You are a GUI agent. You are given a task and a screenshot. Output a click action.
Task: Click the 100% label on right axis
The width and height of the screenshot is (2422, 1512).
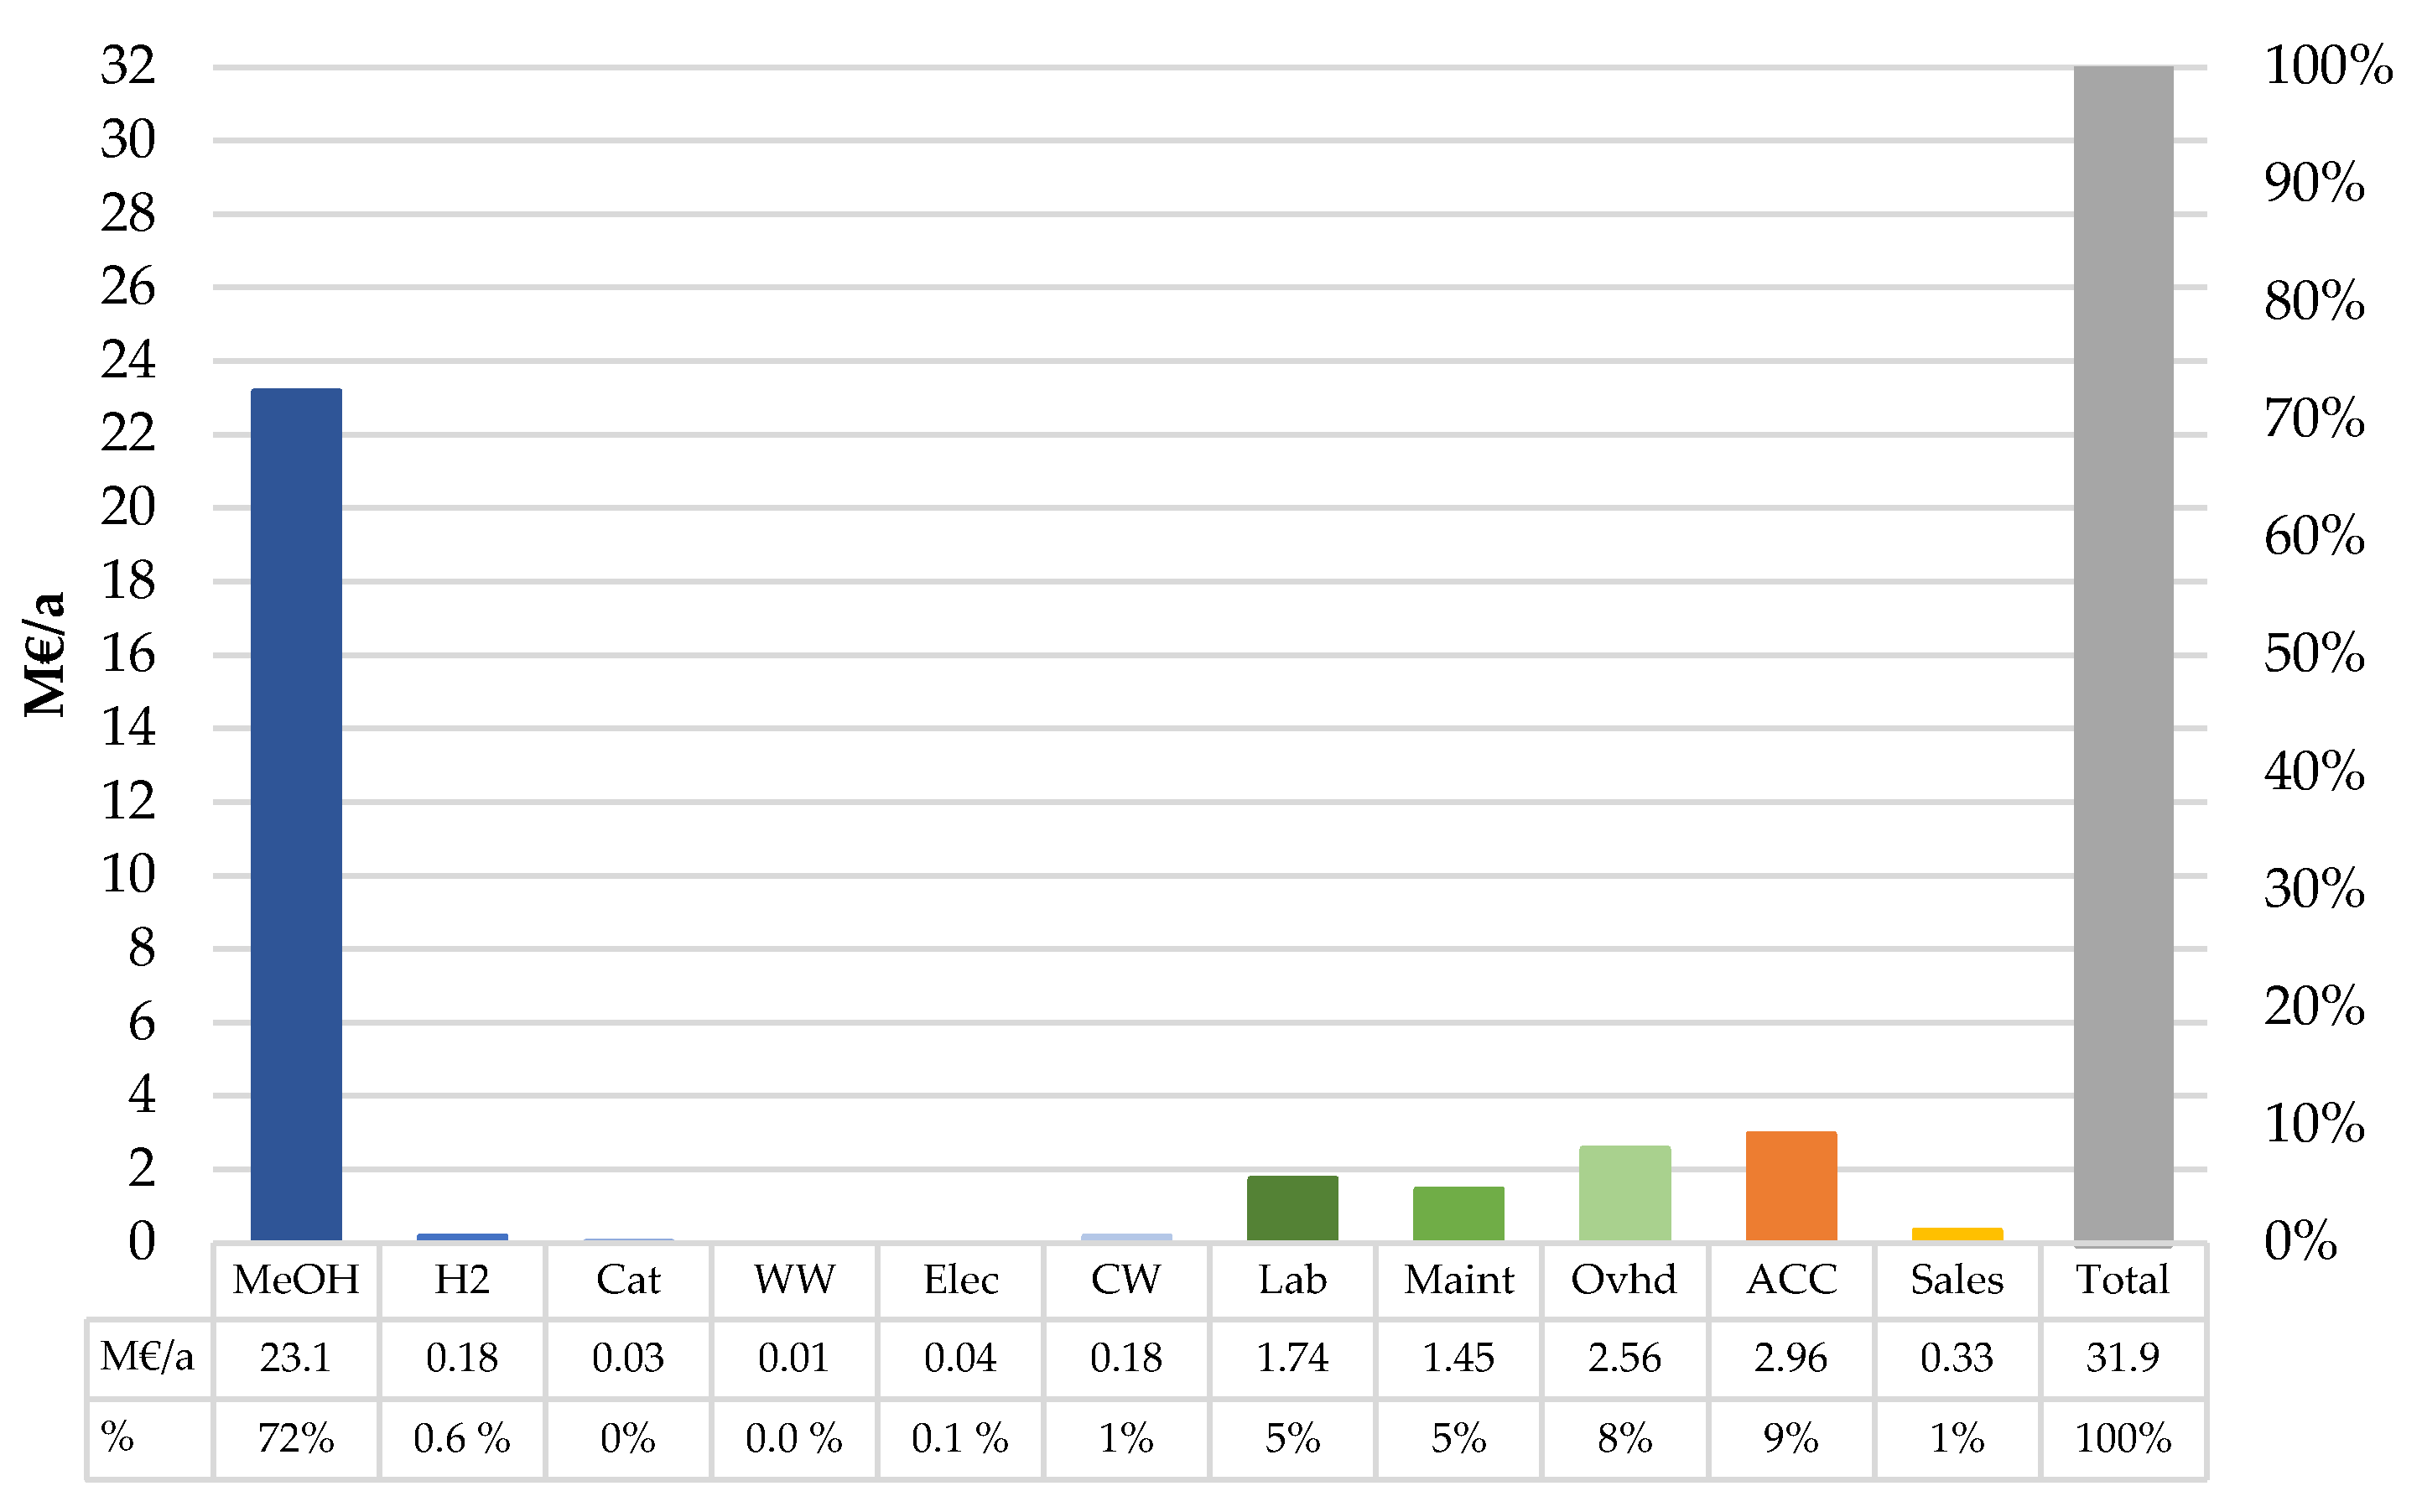pyautogui.click(x=2328, y=66)
